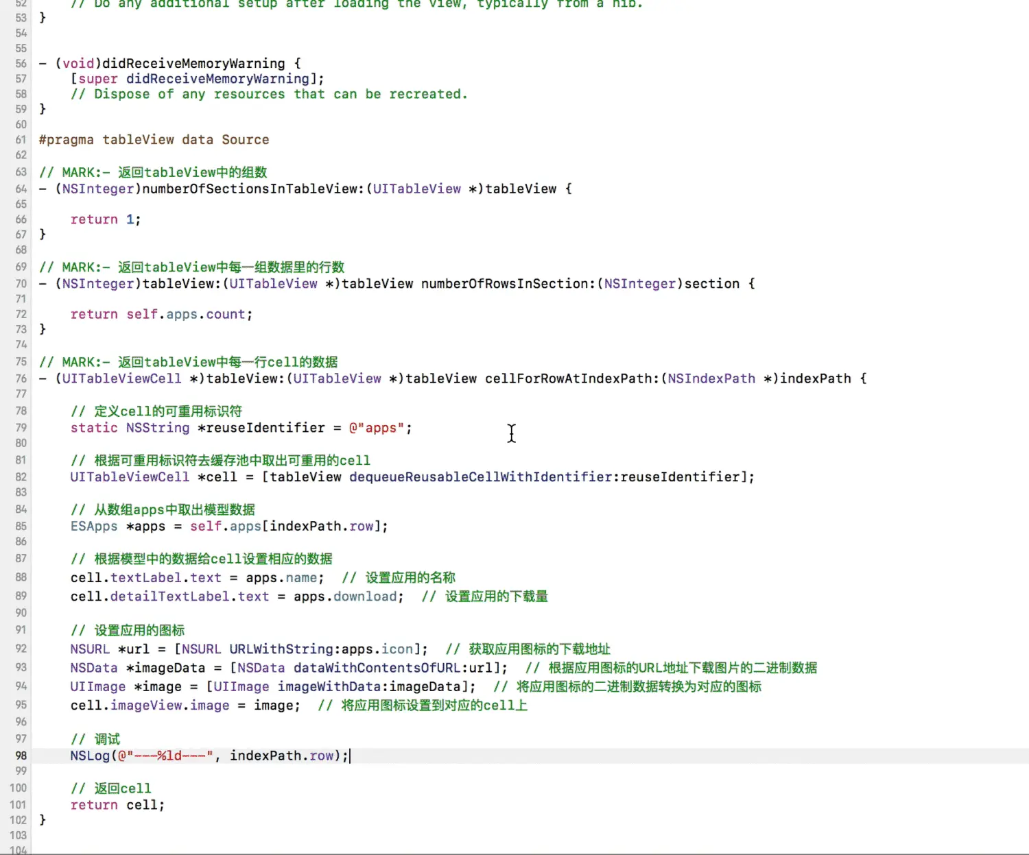
Task: Click 'cell.textLabel.text' assignment
Action: 145,578
